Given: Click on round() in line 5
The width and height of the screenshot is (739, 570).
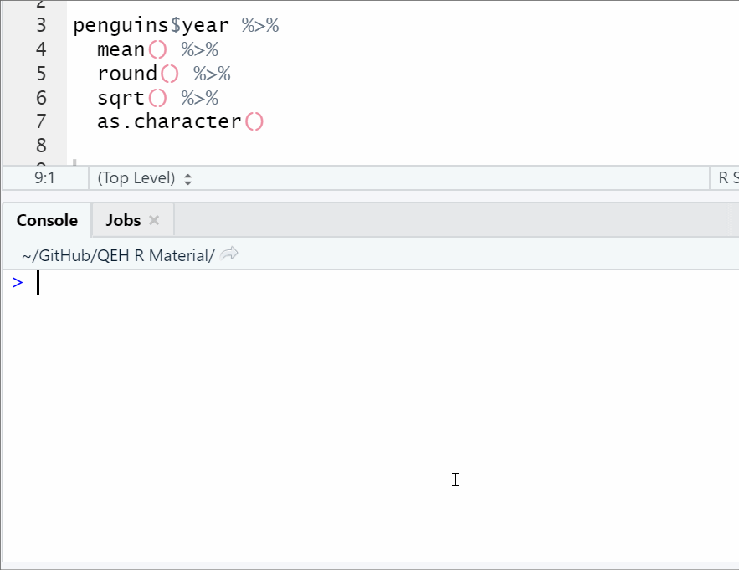Looking at the screenshot, I should tap(138, 74).
